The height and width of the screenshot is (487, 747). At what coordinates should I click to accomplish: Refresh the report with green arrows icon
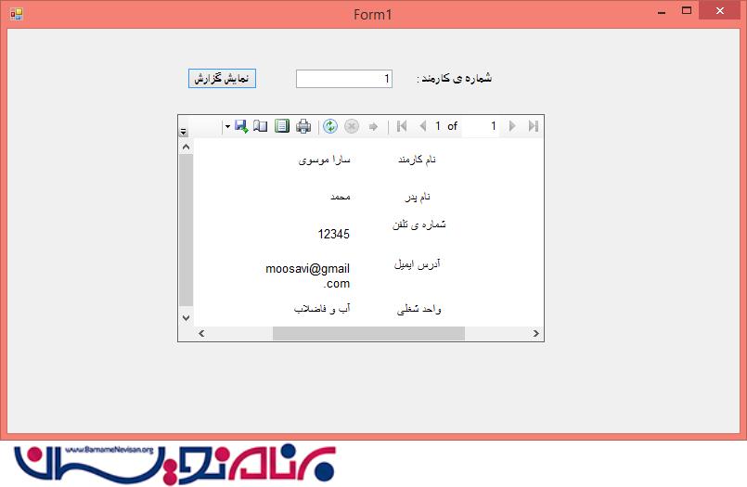pyautogui.click(x=330, y=126)
